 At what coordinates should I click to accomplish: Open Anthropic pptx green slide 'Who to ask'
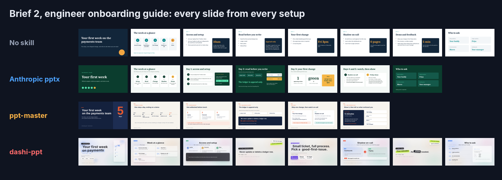[417, 79]
